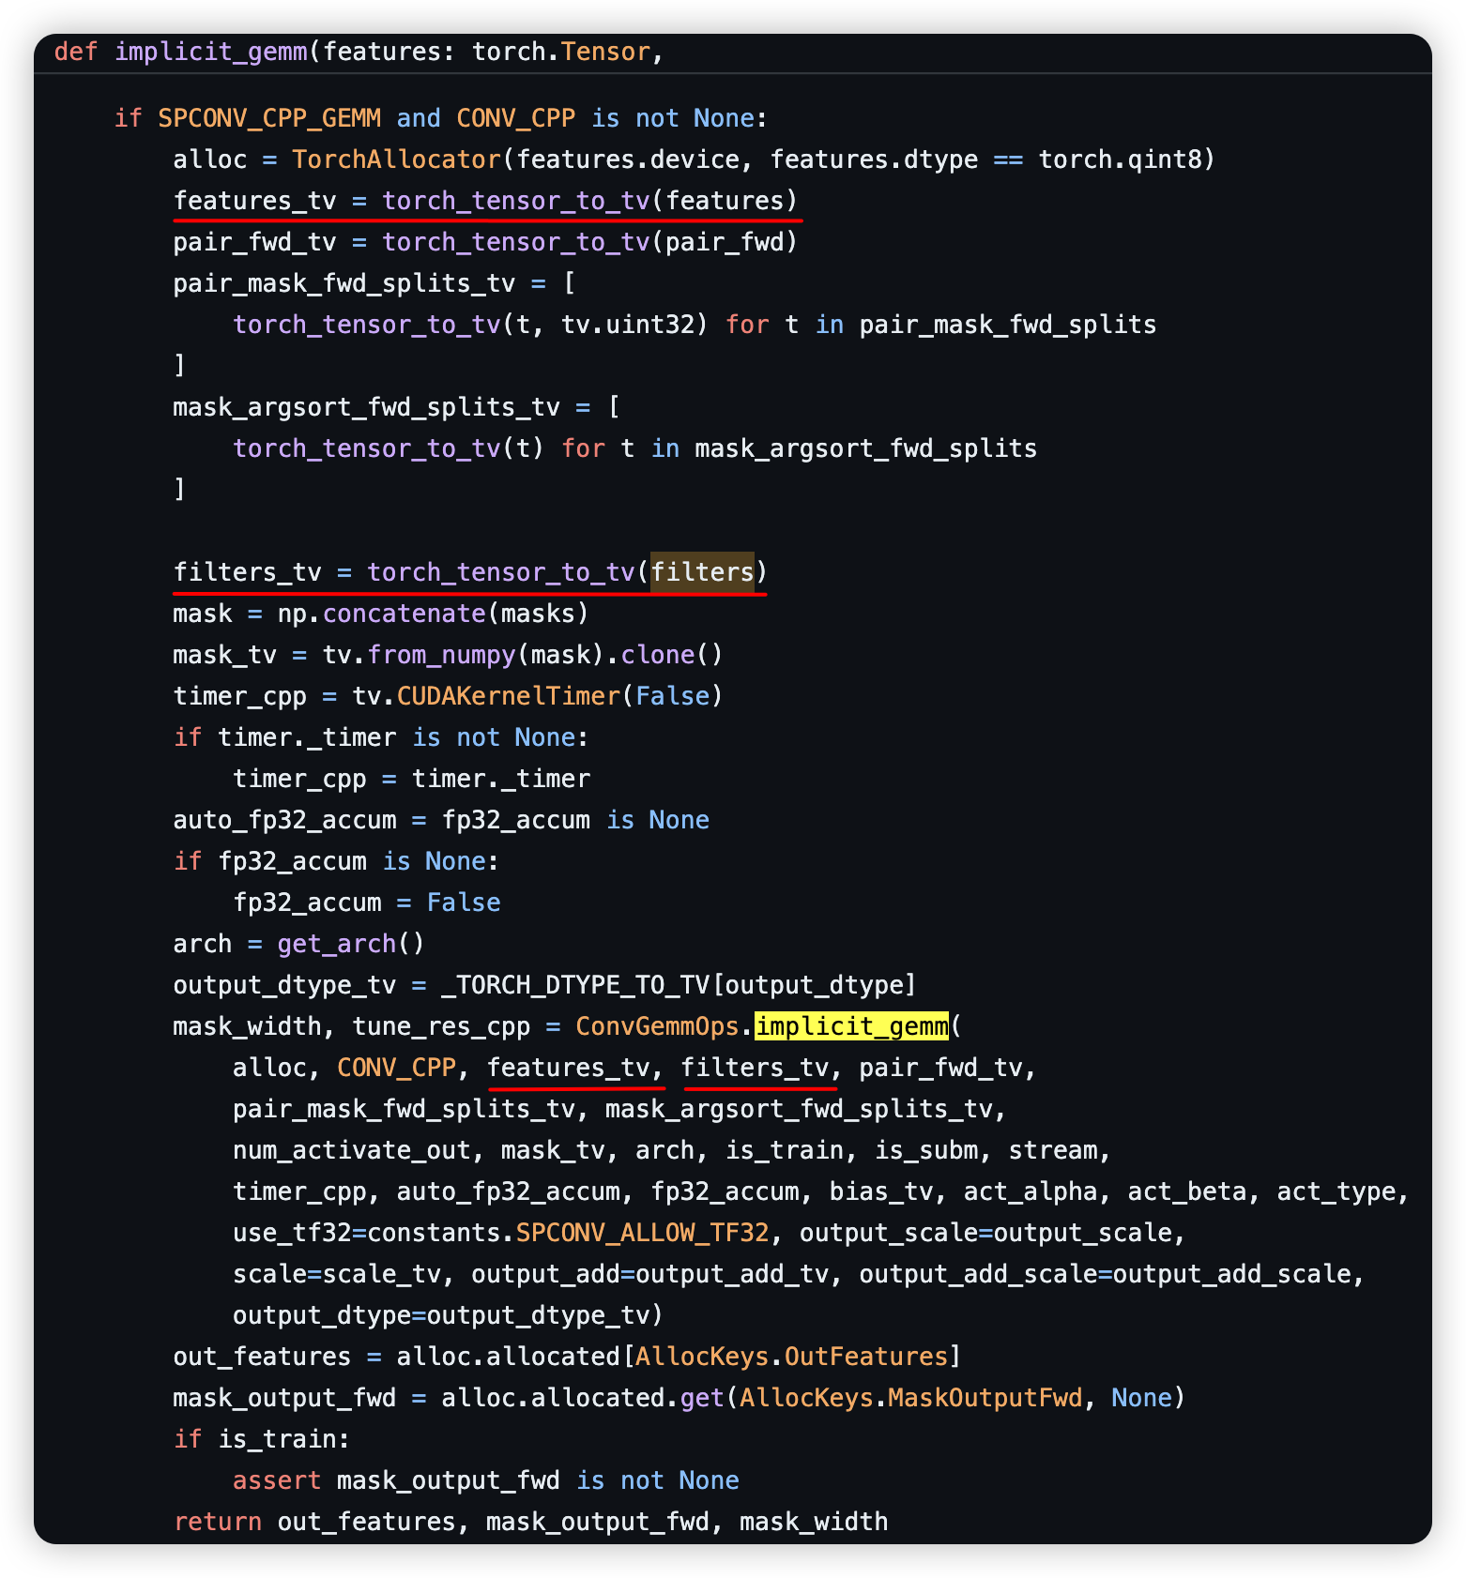Click 'OutFeatures' in AllocKeys.OutFeatures

click(866, 1357)
